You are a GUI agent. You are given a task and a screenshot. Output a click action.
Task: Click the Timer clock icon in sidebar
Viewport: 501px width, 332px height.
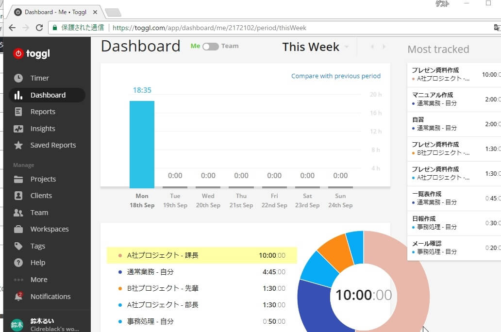point(18,78)
